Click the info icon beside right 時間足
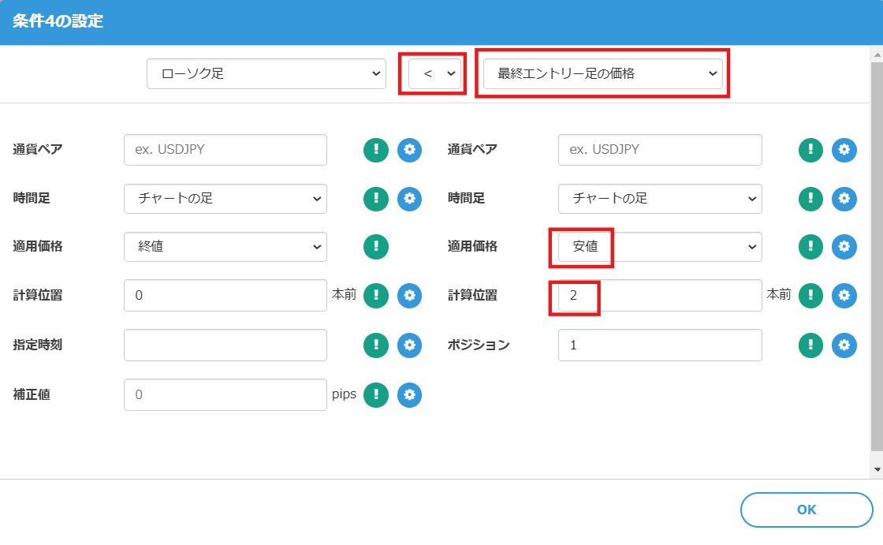 [x=811, y=199]
